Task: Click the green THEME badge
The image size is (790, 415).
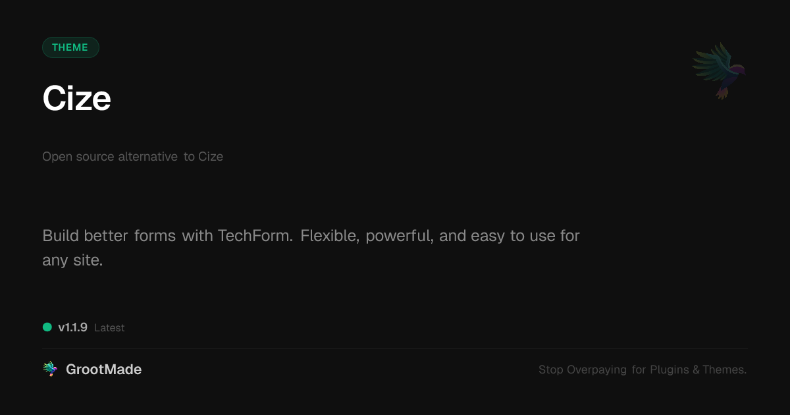Action: coord(70,47)
